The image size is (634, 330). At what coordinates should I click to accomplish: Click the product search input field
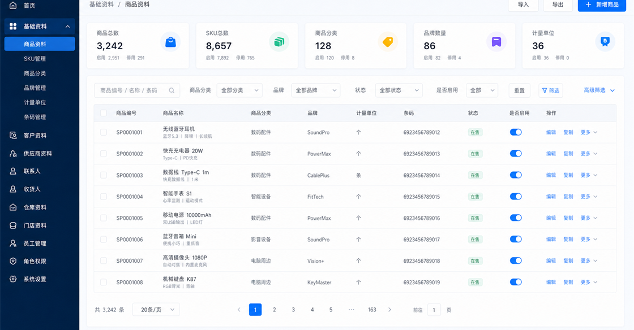pos(137,90)
